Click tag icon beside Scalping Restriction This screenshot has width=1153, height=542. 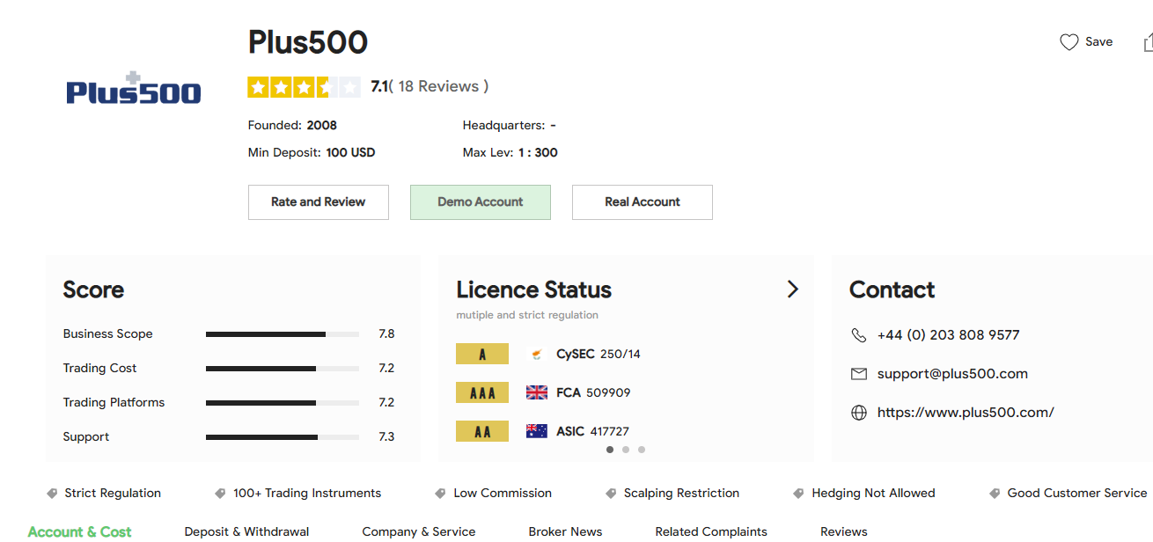point(611,494)
